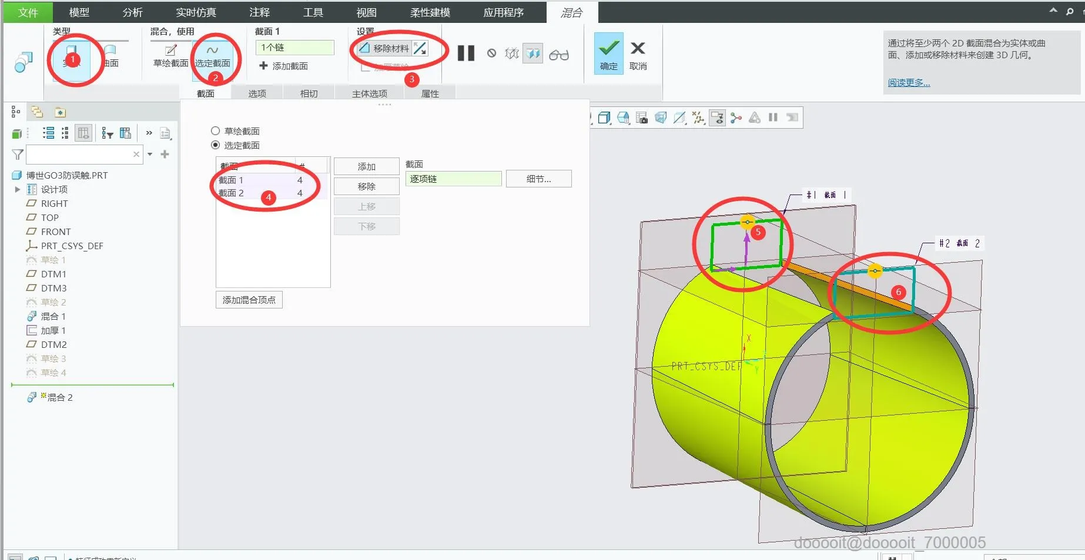Expand the model tree toolbar overflow chevrons
This screenshot has width=1085, height=560.
pos(149,133)
